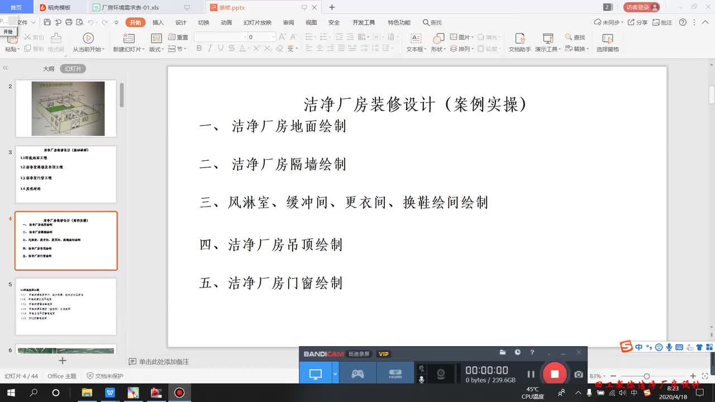Screen dimensions: 715x402
Task: Apply underline formatting with U icon
Action: pos(221,49)
